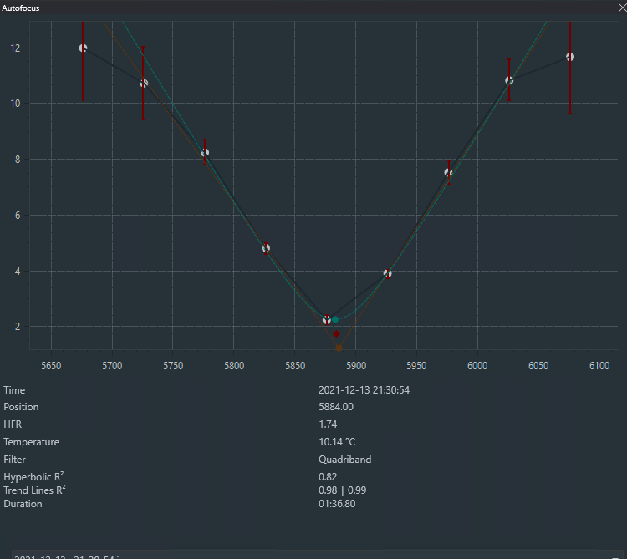Click the rightmost data point near 6075

570,57
